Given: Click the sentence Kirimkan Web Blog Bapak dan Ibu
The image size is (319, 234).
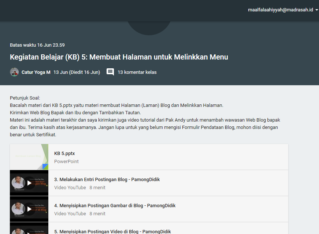Looking at the screenshot, I should tap(75, 113).
